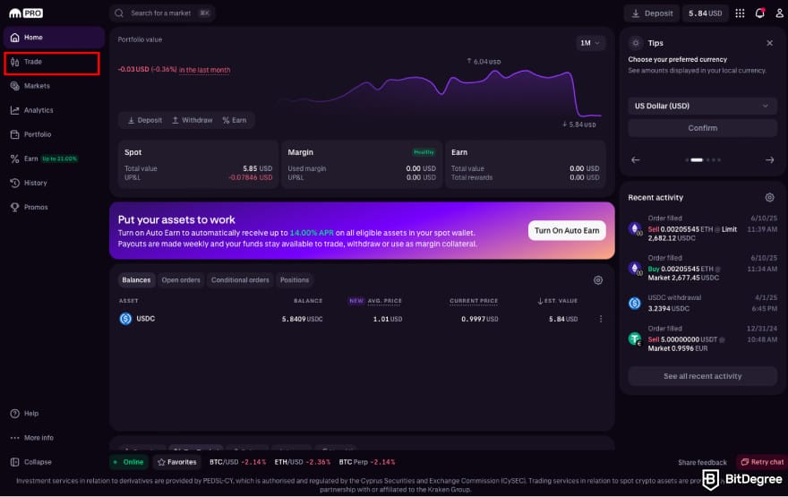
Task: Collapse the sidebar
Action: pos(54,462)
